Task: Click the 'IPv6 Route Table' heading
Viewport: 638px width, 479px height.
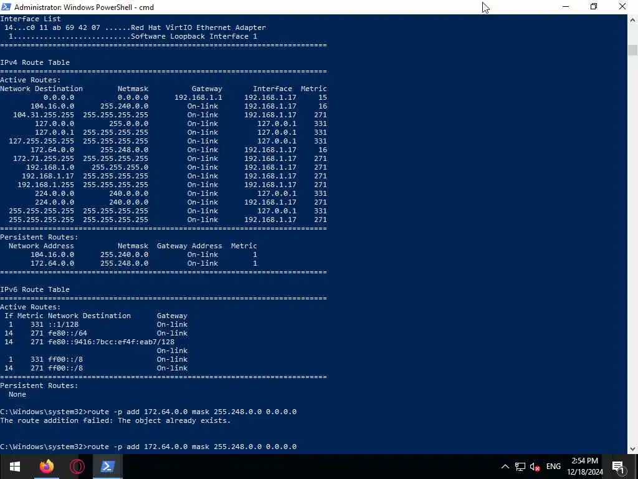Action: (35, 289)
